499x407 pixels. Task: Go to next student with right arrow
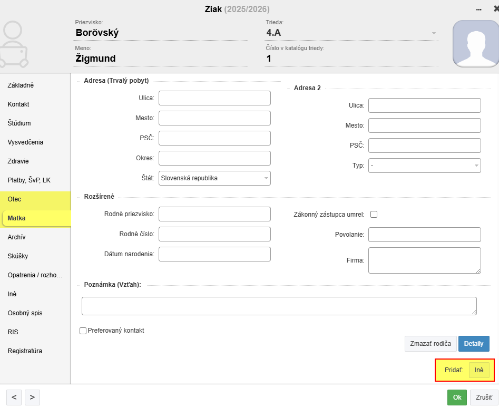pyautogui.click(x=32, y=398)
